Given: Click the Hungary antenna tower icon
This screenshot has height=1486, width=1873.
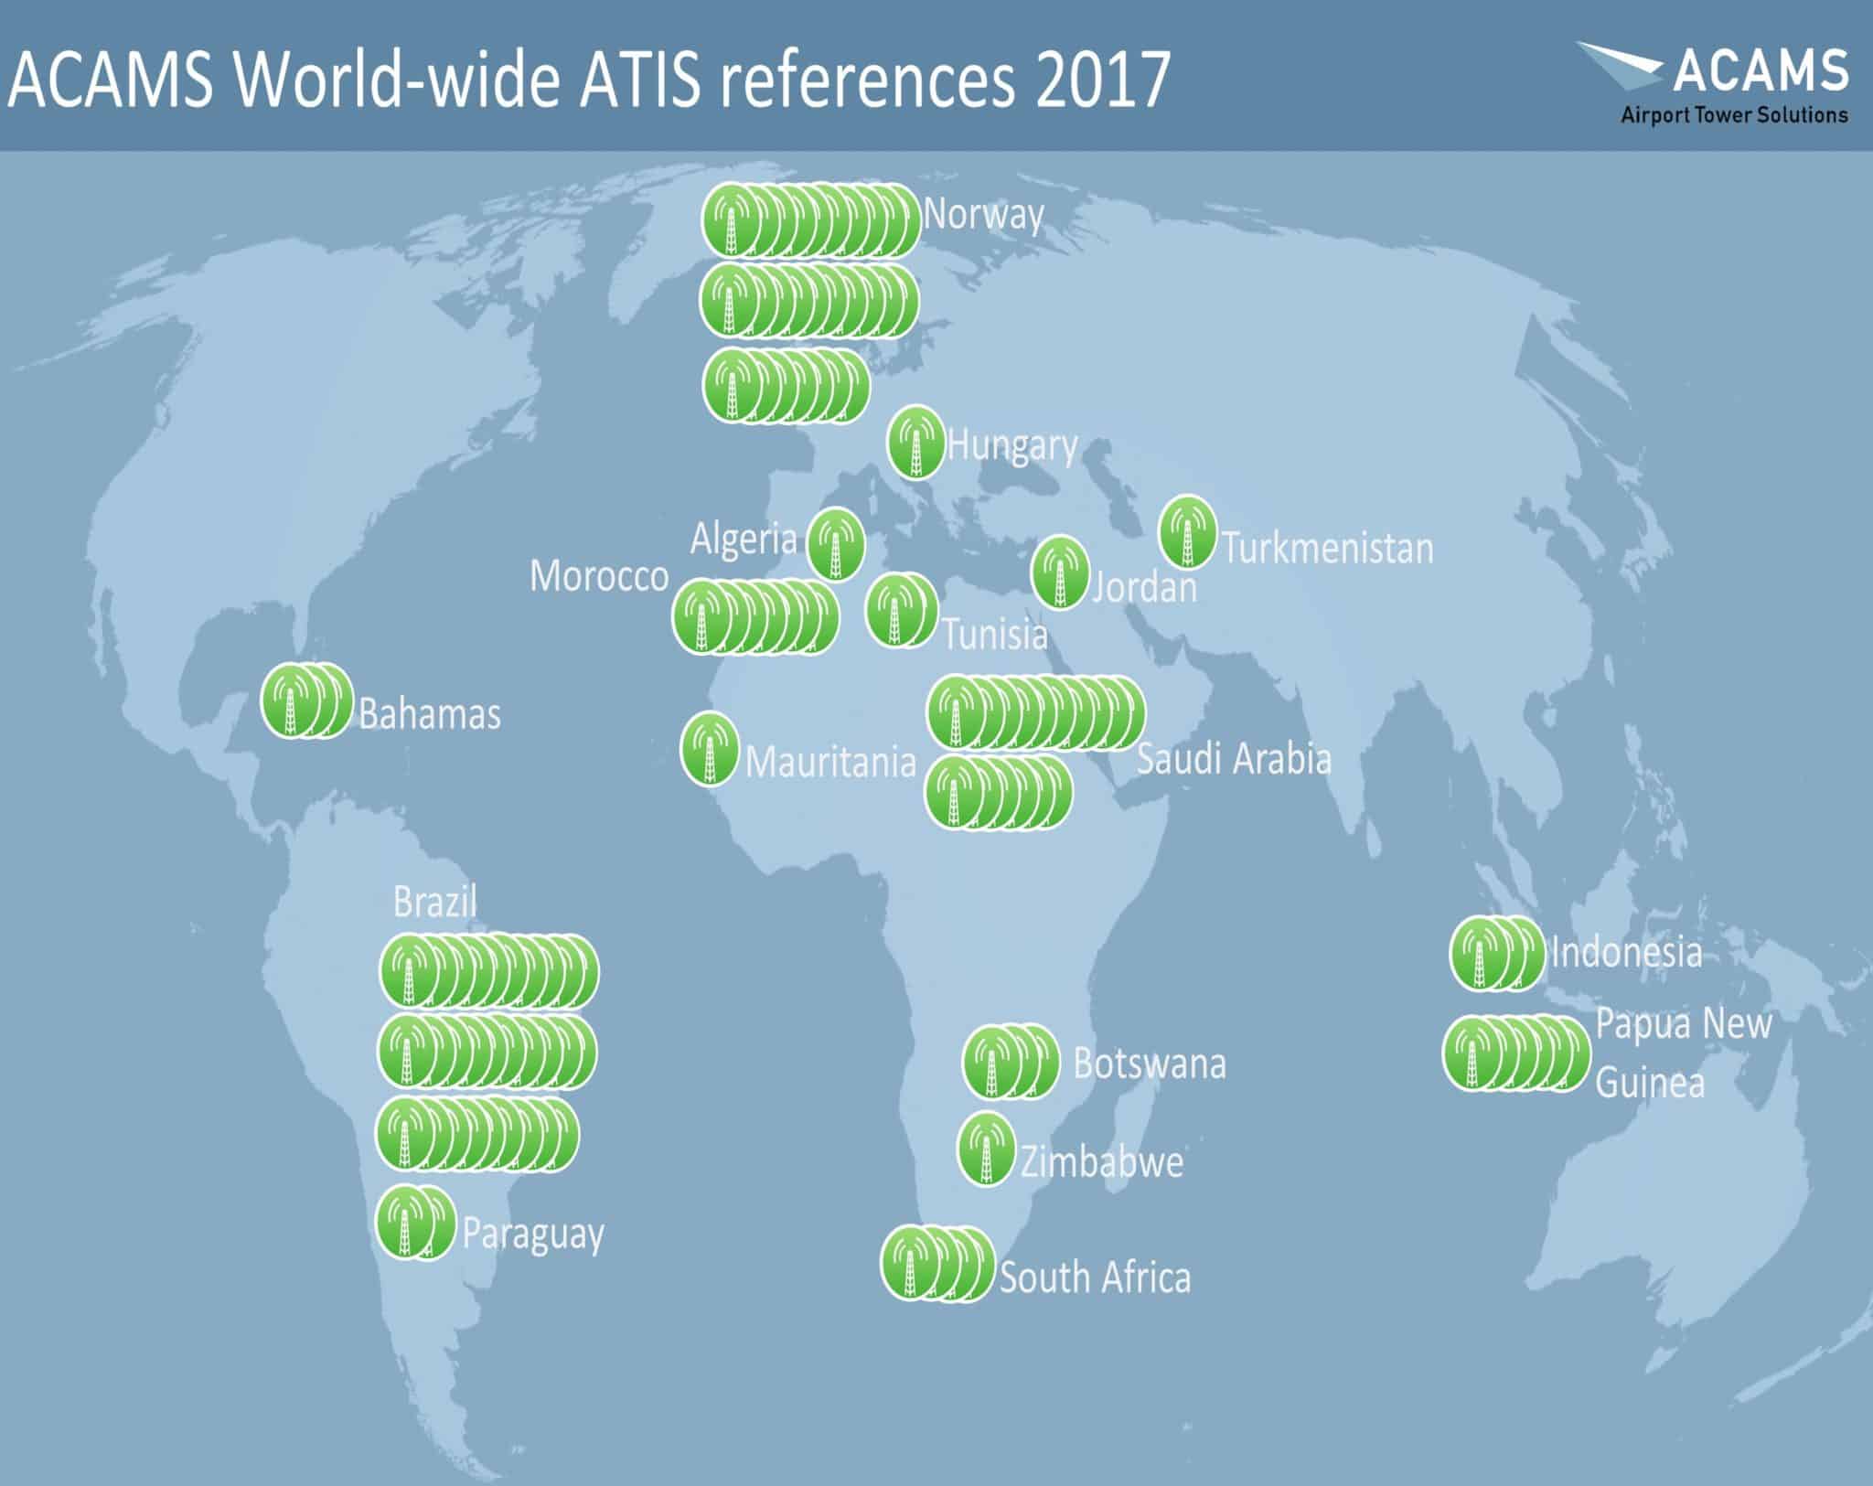Looking at the screenshot, I should [915, 443].
